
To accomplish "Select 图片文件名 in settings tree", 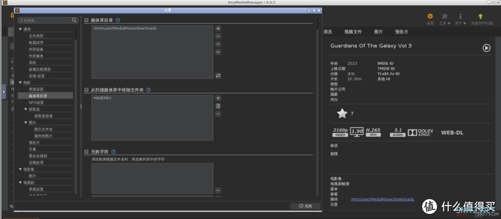I will [x=44, y=129].
